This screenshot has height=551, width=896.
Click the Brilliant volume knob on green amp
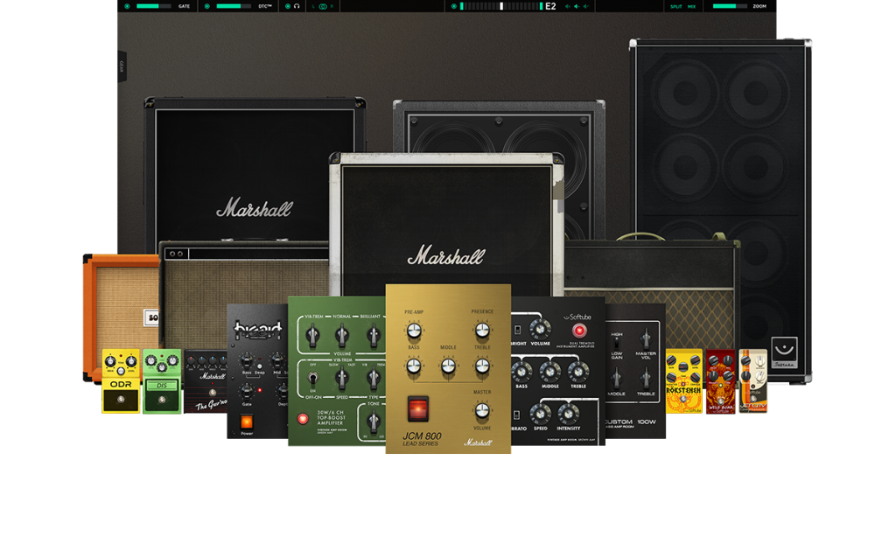pyautogui.click(x=373, y=336)
